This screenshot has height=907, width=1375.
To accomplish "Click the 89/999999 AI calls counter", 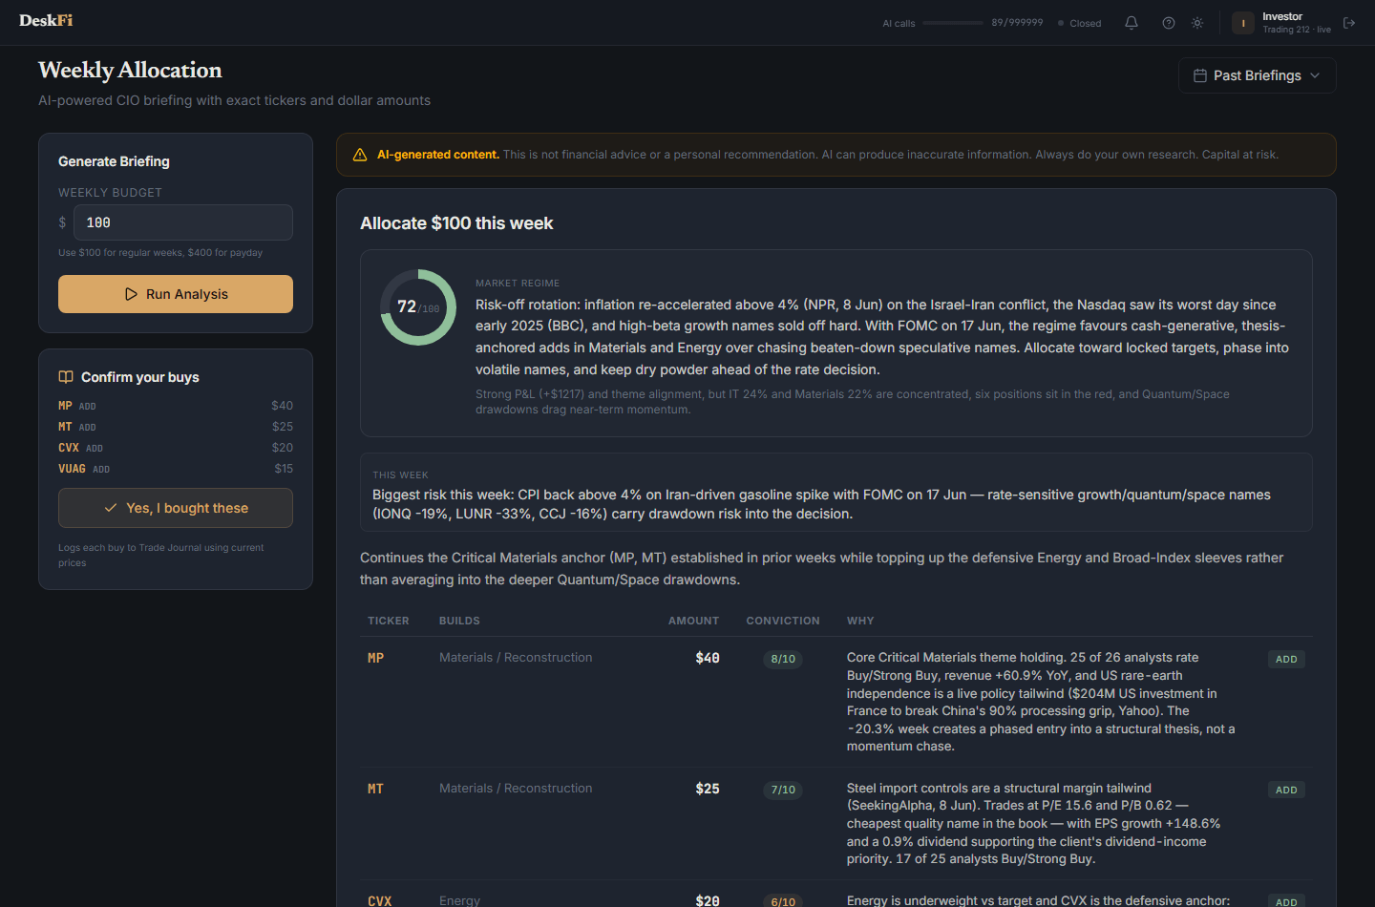I will click(x=1017, y=22).
